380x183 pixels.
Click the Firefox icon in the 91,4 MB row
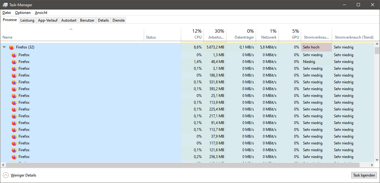point(14,123)
